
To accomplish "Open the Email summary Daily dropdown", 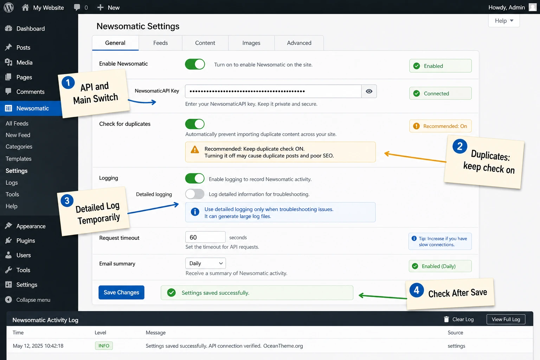I will click(206, 263).
